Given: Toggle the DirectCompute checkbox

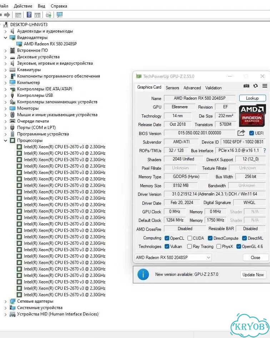Looking at the screenshot, I should (210, 238).
